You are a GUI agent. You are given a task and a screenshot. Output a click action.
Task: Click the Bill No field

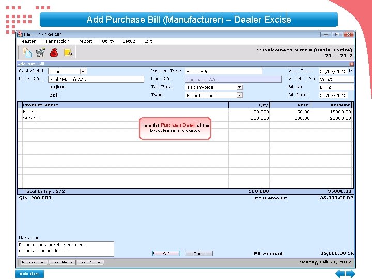[x=337, y=87]
